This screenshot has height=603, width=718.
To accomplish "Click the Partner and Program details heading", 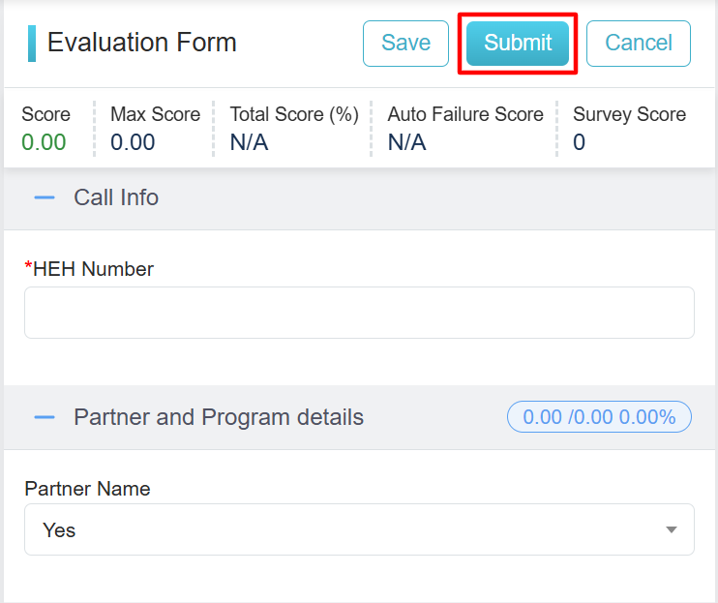I will click(219, 417).
